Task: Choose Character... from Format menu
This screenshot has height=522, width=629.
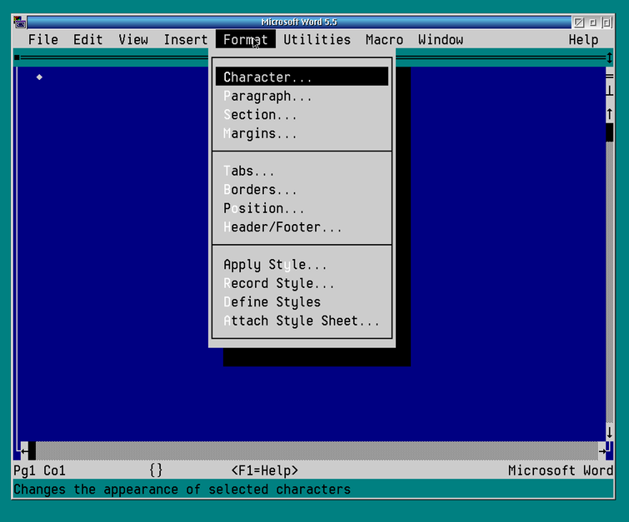Action: pyautogui.click(x=302, y=77)
